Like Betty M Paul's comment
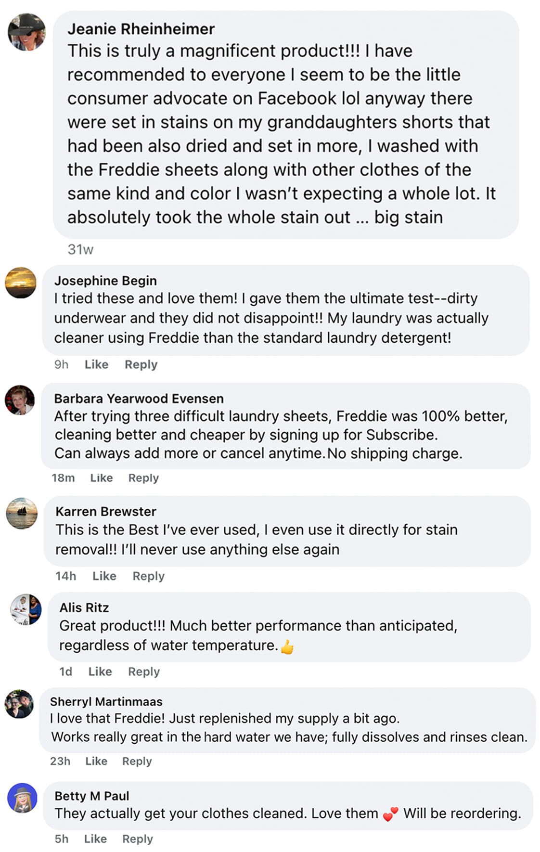 (x=95, y=839)
